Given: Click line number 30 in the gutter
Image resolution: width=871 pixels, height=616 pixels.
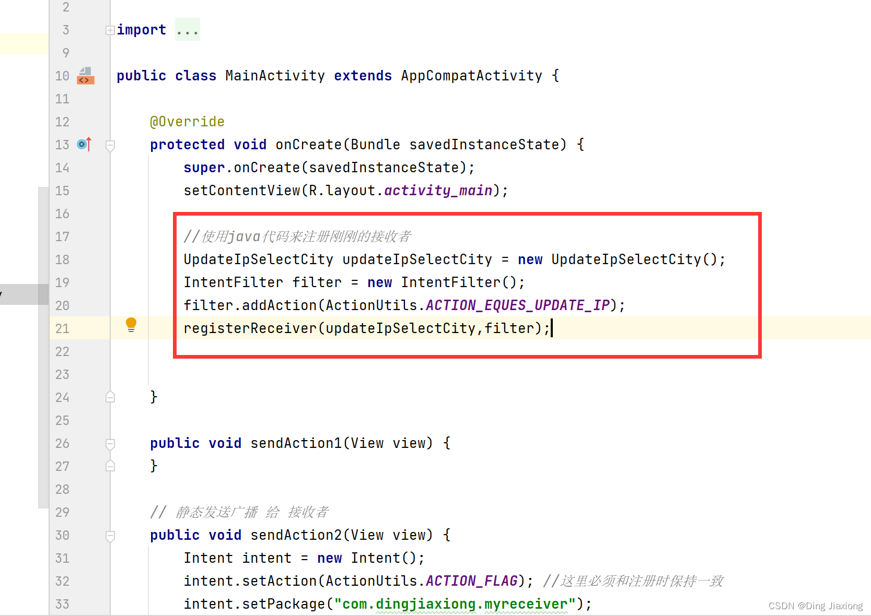Looking at the screenshot, I should [x=62, y=535].
